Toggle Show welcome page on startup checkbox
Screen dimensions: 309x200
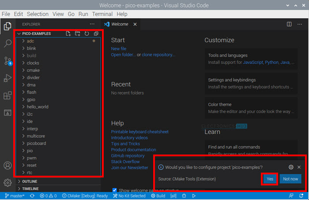[x=115, y=190]
